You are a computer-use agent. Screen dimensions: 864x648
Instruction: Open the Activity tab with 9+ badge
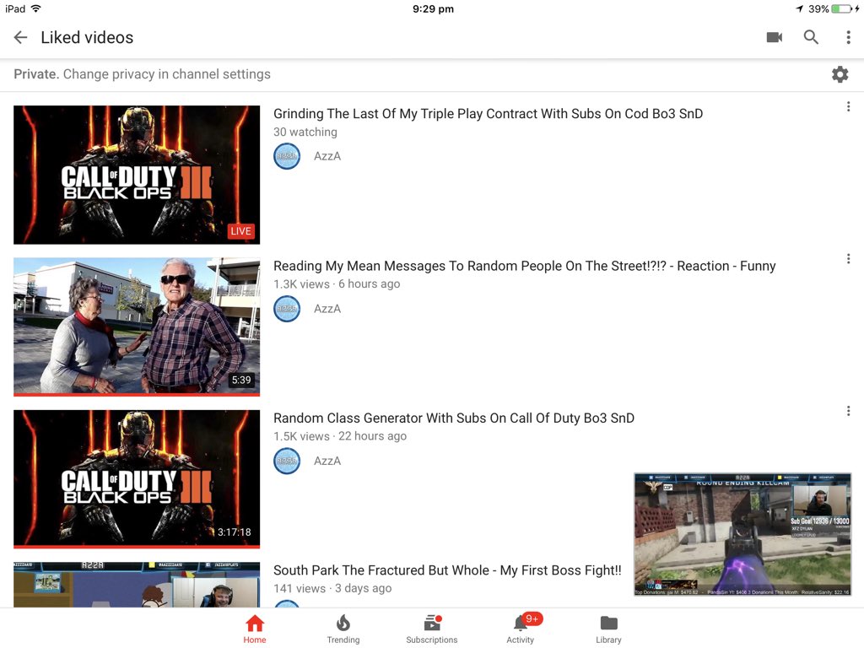point(521,629)
